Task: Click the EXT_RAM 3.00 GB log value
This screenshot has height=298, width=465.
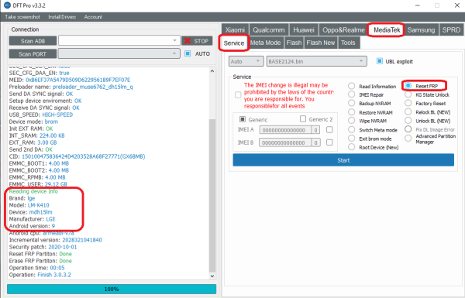Action: [x=46, y=142]
